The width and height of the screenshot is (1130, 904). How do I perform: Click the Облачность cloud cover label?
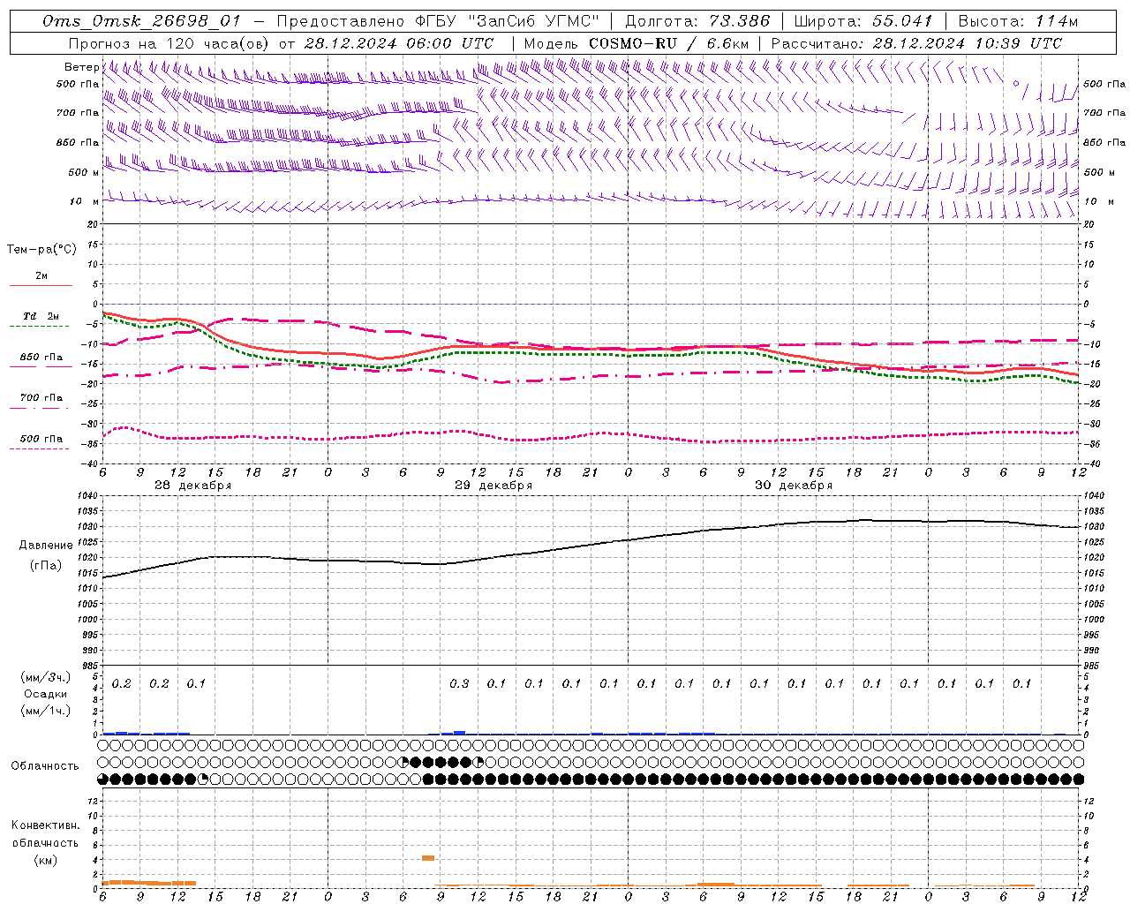(x=45, y=765)
